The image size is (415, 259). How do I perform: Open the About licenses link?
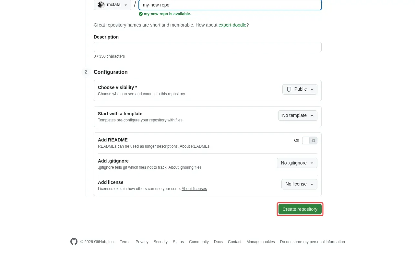(194, 189)
